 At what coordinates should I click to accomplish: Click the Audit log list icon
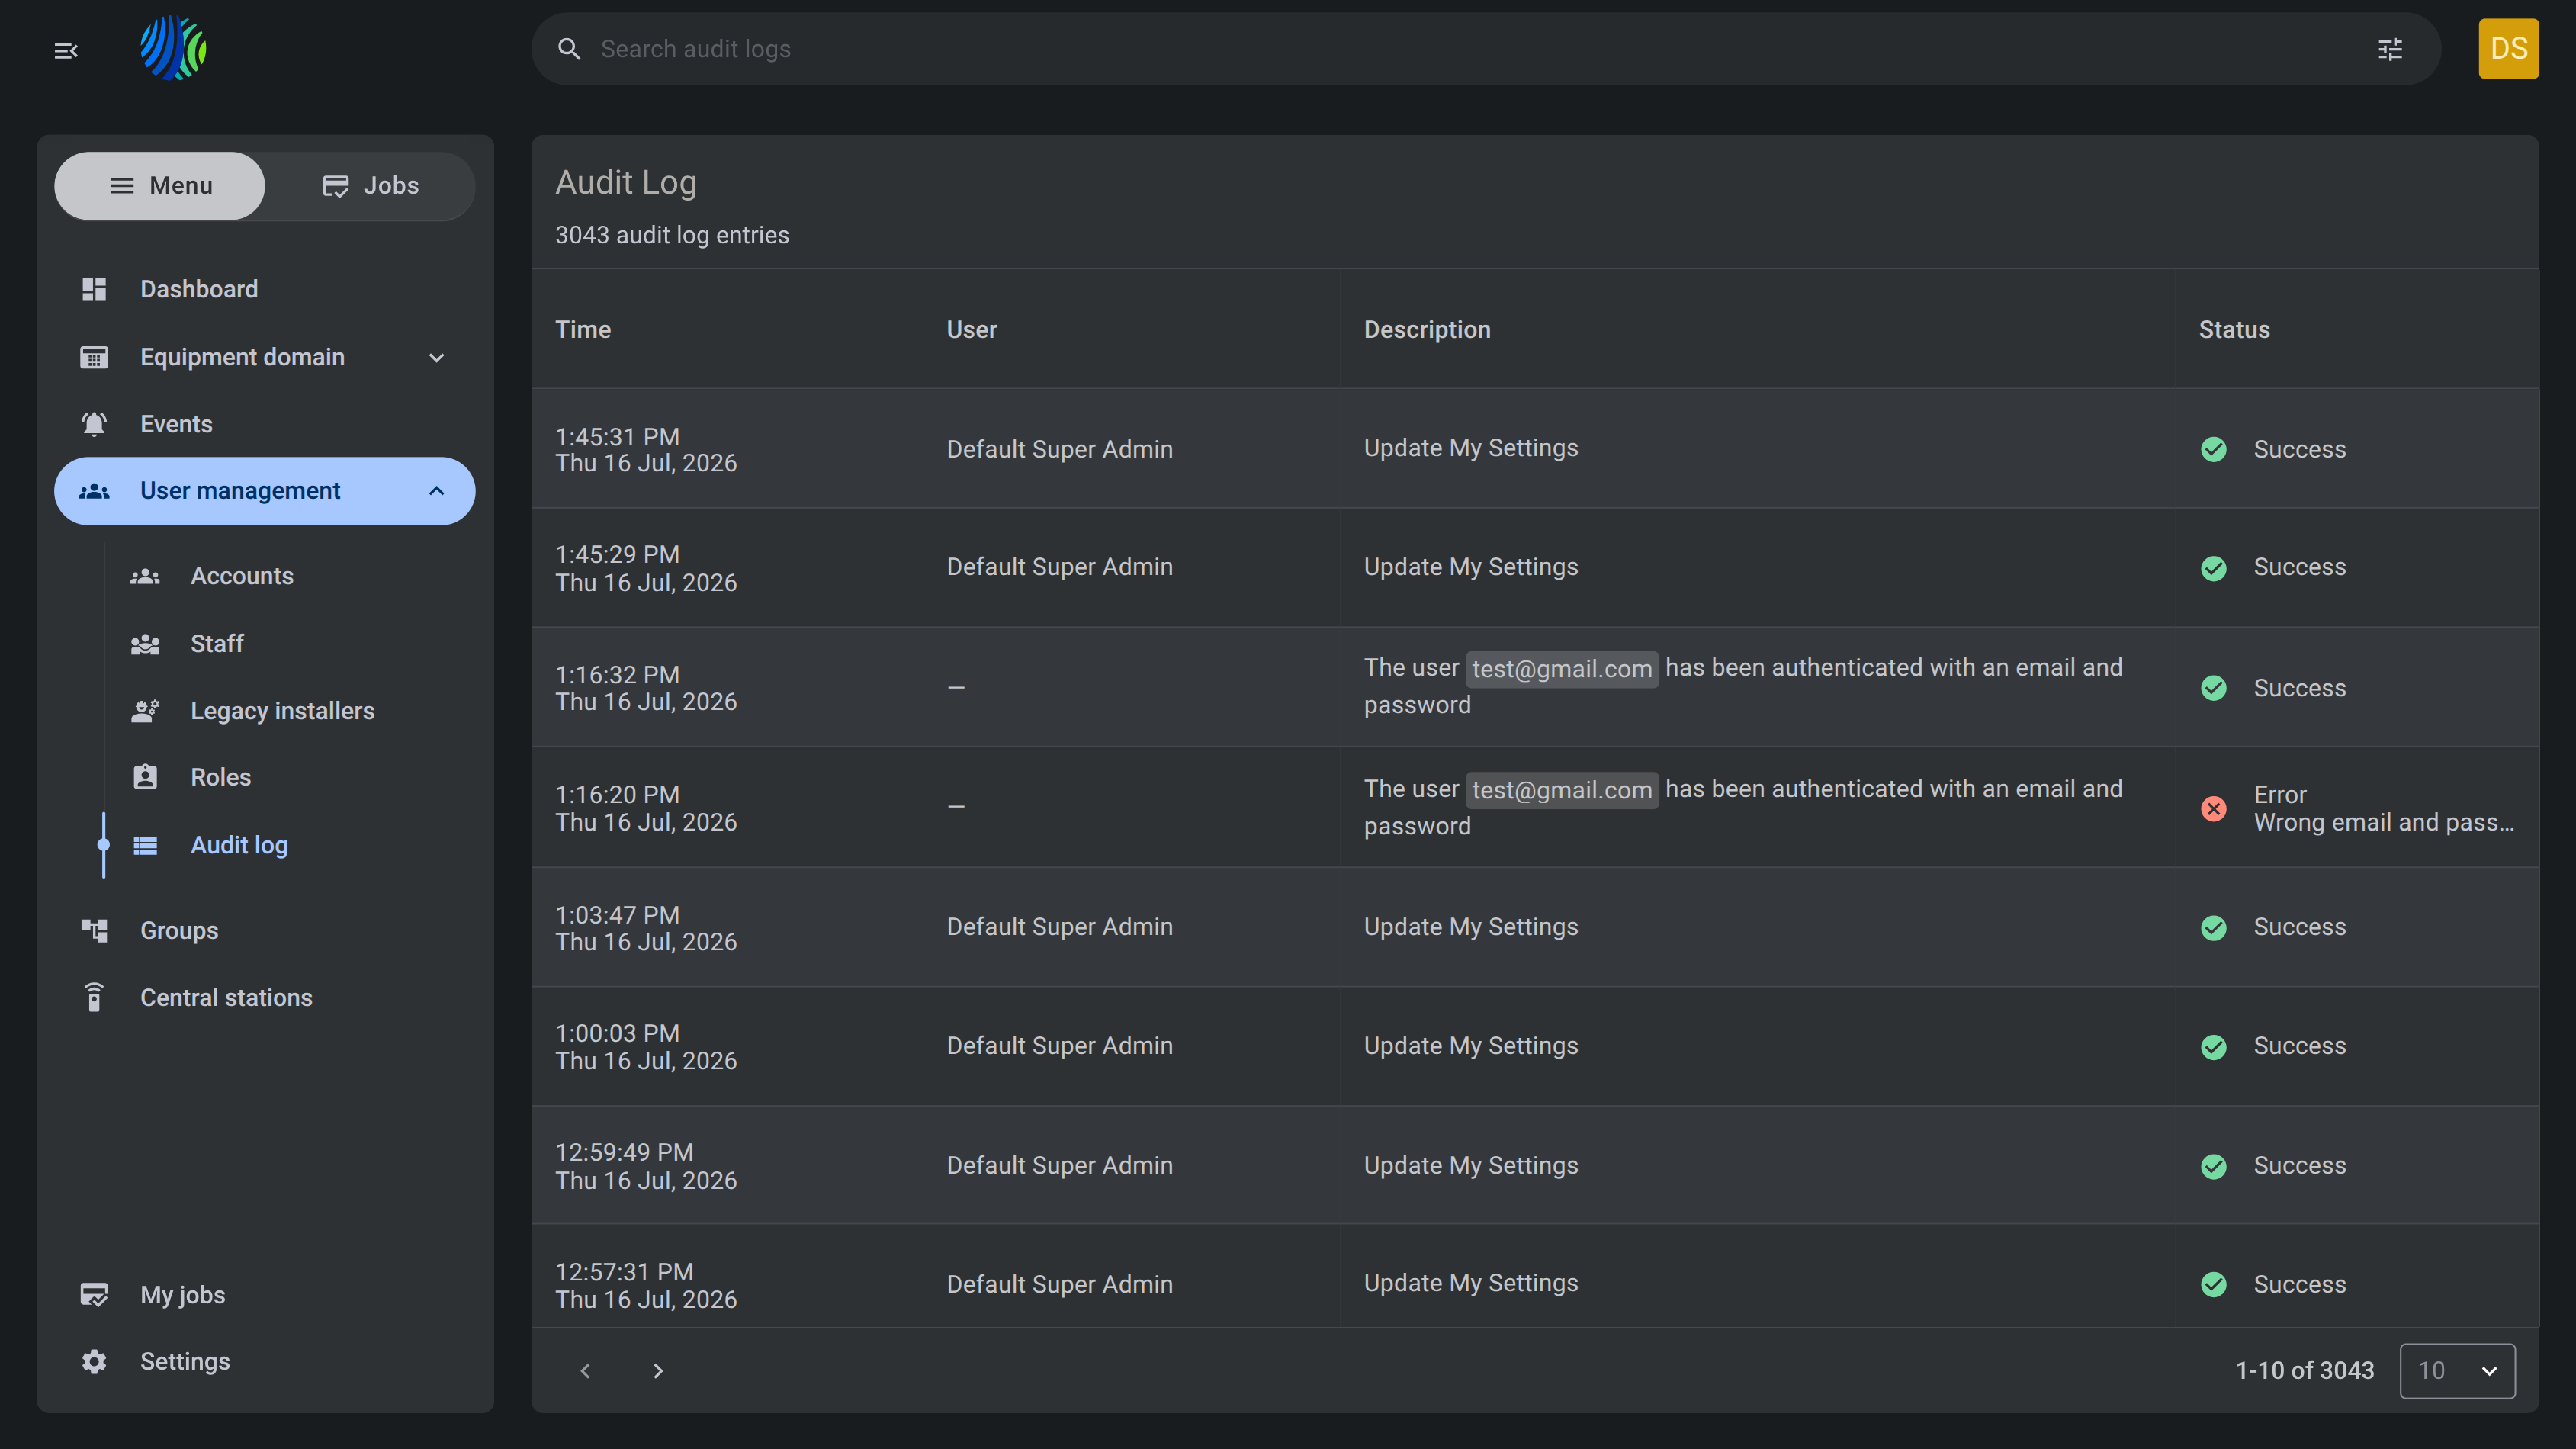(145, 845)
